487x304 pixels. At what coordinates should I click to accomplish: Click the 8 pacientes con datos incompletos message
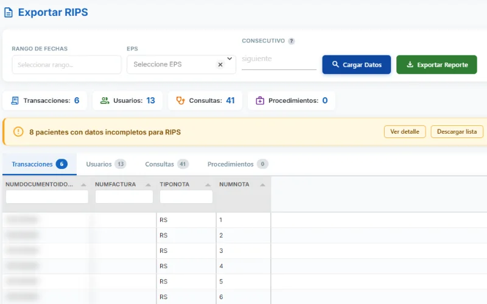tap(105, 132)
